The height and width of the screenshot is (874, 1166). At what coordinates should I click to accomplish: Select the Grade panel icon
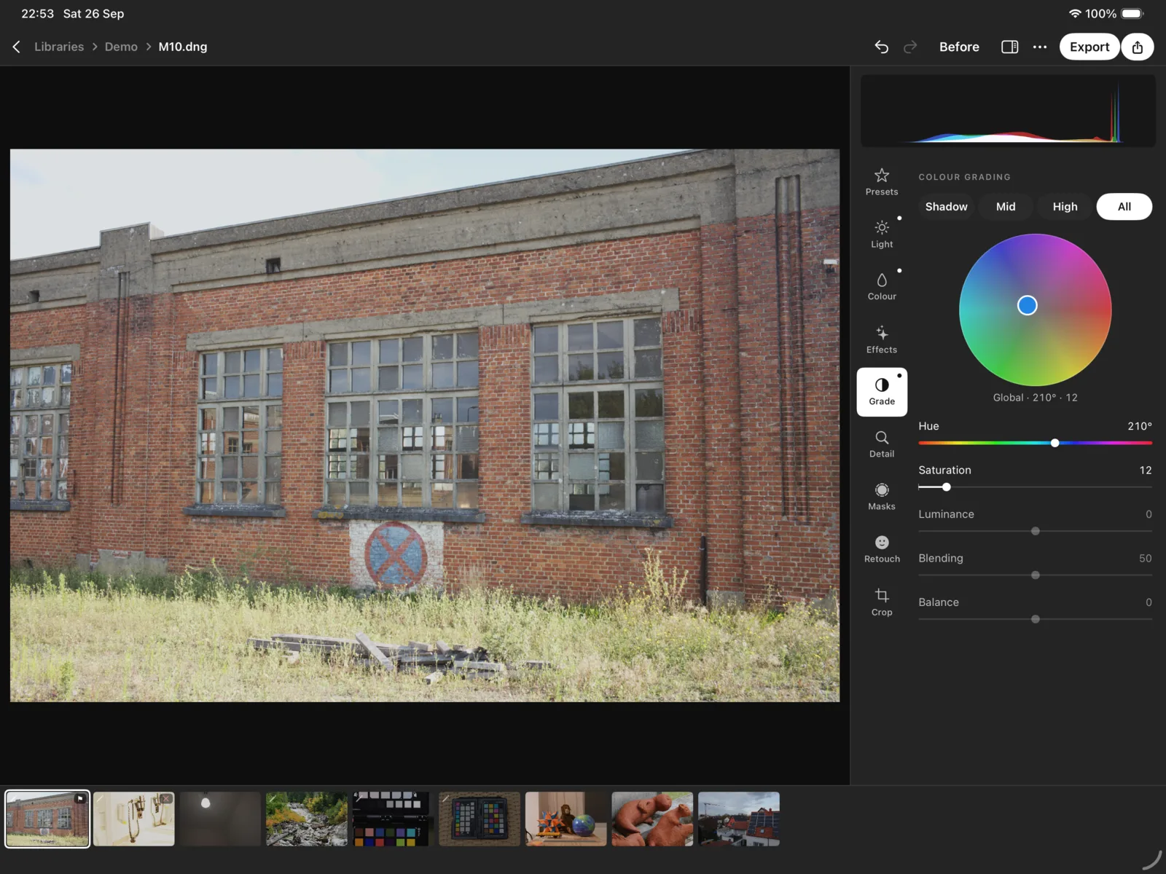tap(882, 392)
